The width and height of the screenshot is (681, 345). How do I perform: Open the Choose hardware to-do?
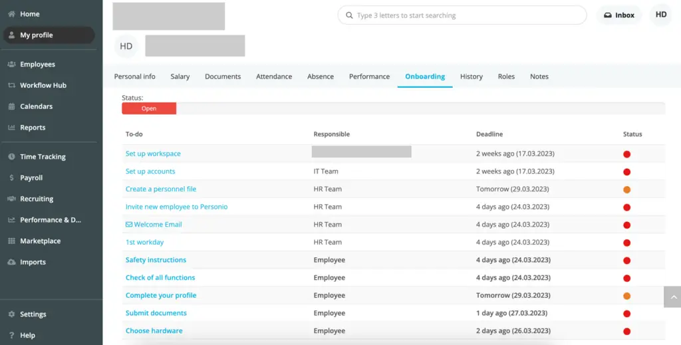(154, 331)
